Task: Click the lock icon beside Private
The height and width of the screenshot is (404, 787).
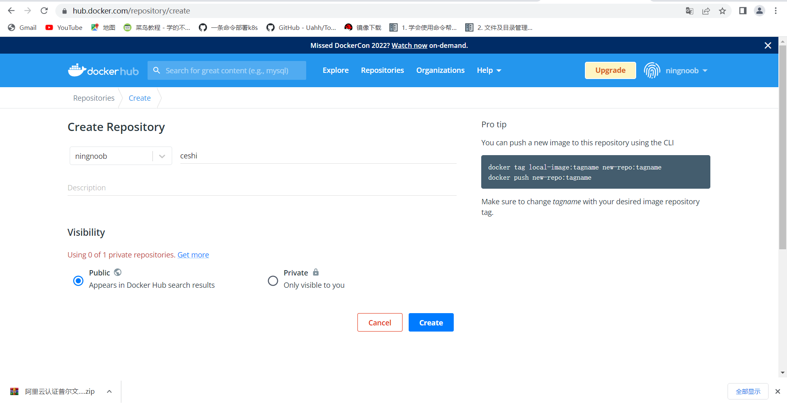Action: tap(316, 272)
